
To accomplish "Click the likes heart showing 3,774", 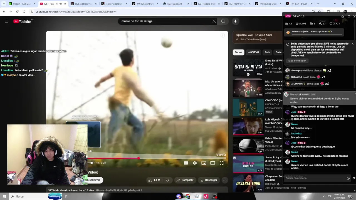I will 335,24.
